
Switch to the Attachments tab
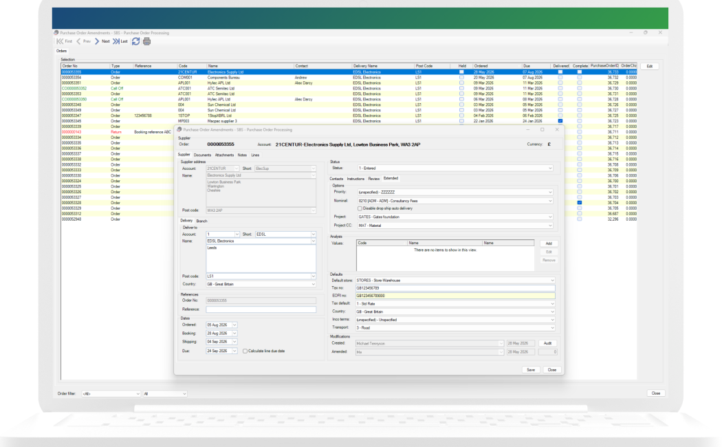click(x=224, y=155)
